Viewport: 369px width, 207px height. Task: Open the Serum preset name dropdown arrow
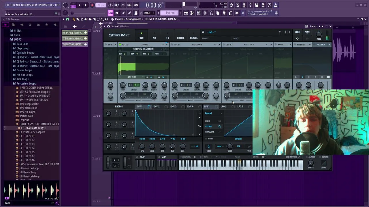click(279, 32)
